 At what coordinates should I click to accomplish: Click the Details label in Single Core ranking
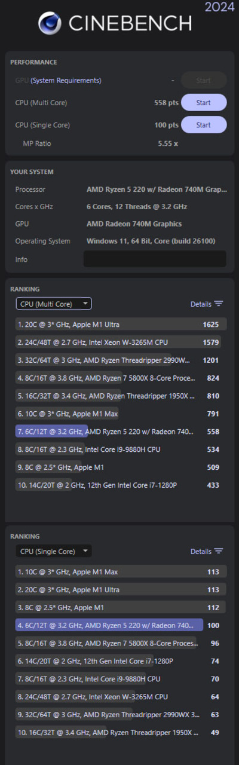201,552
